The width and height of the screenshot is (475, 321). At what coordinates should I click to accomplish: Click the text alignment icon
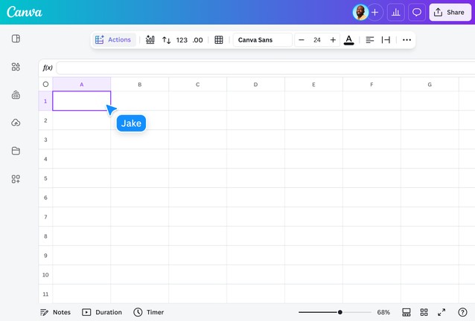click(370, 40)
